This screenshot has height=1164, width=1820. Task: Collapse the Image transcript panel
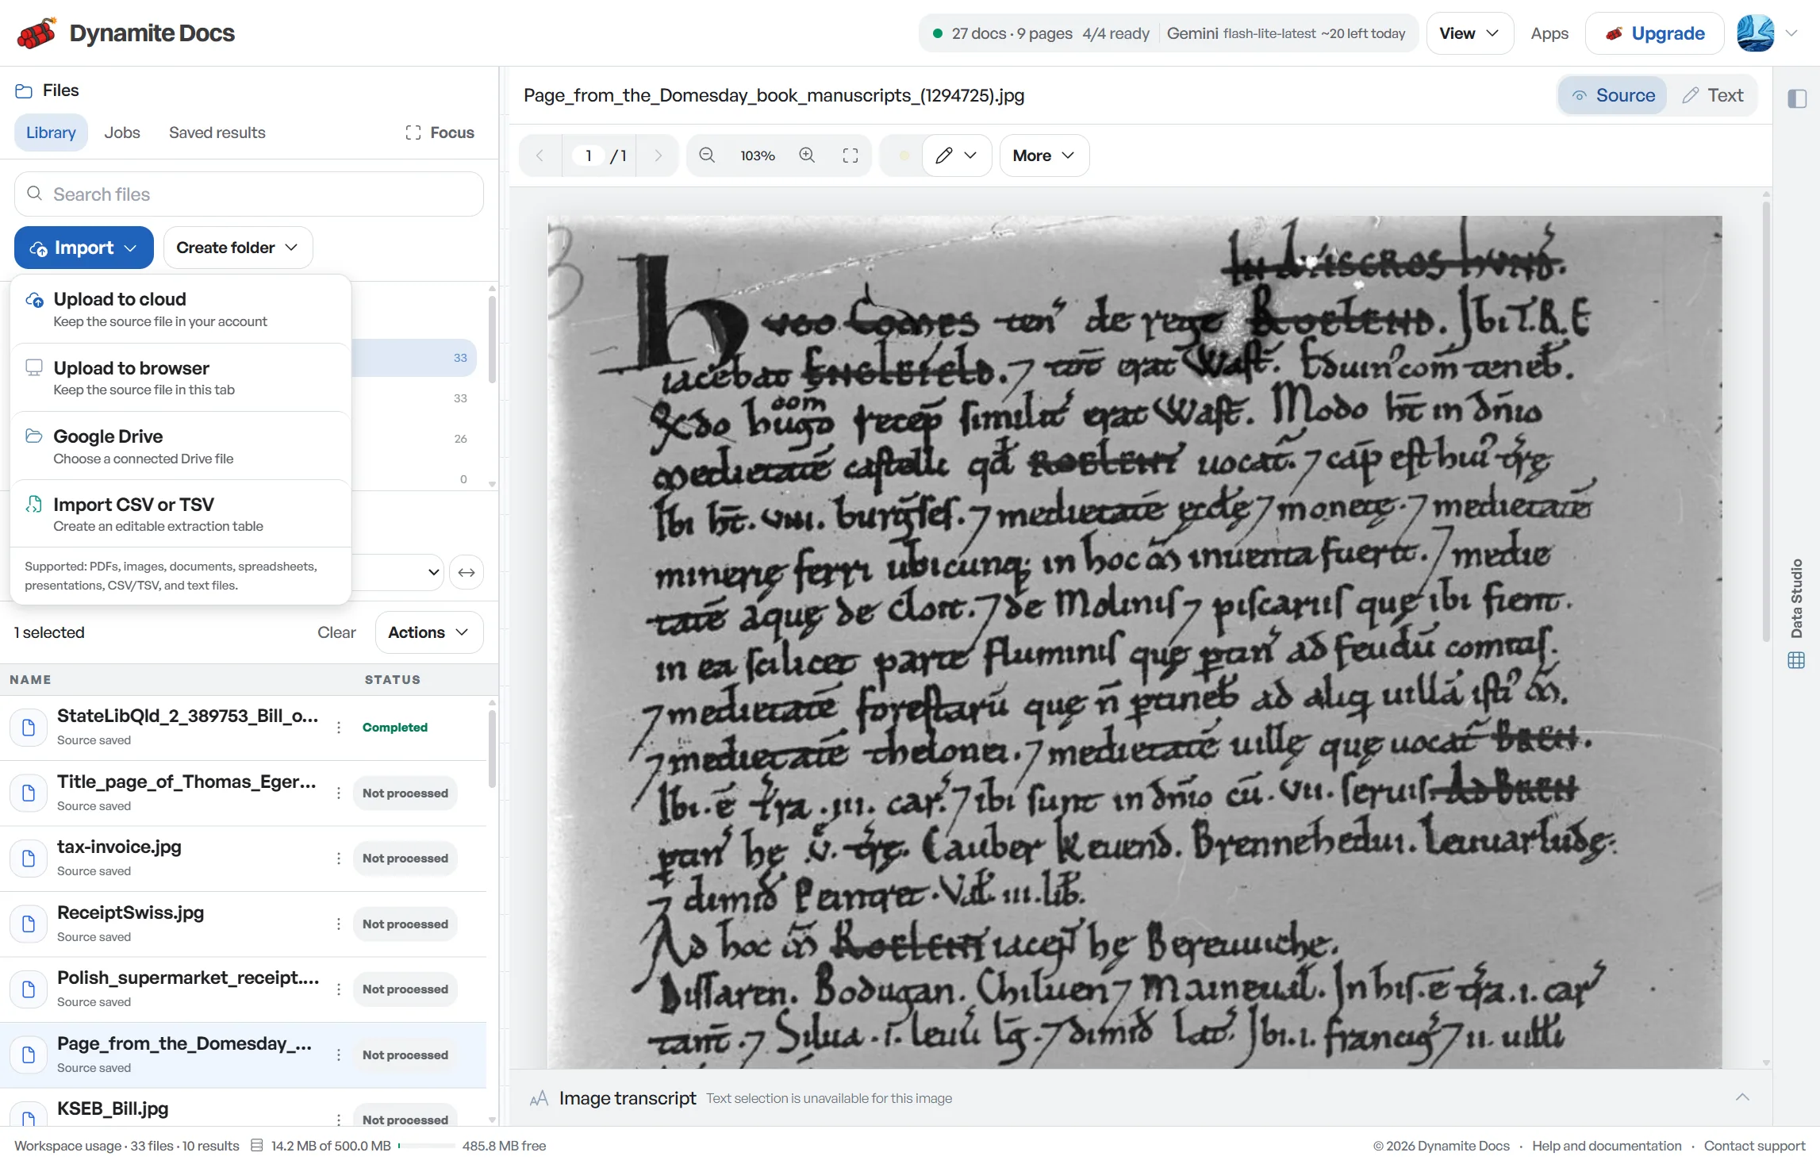[1742, 1098]
